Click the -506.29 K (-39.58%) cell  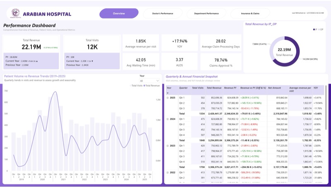[250, 173]
